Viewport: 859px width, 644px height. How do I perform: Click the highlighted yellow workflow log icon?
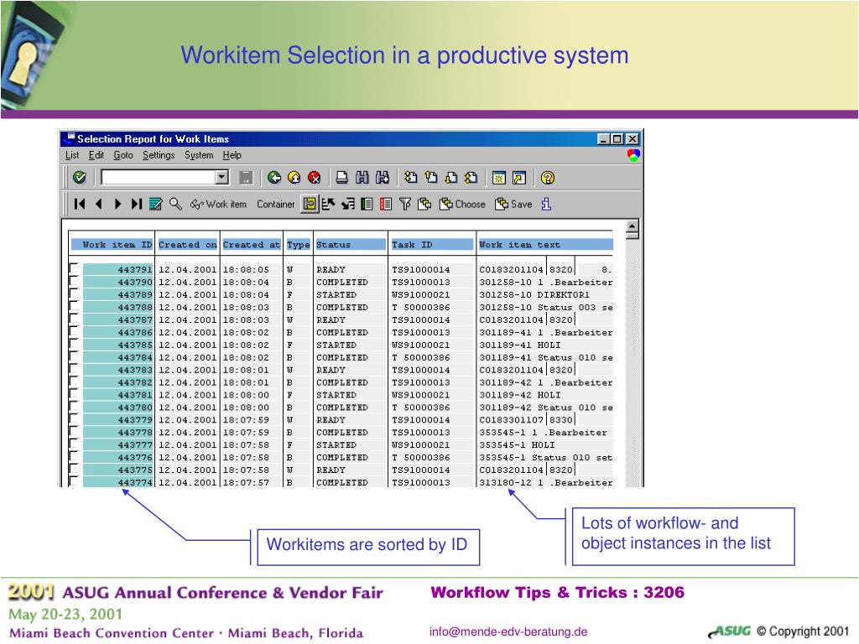tap(310, 205)
